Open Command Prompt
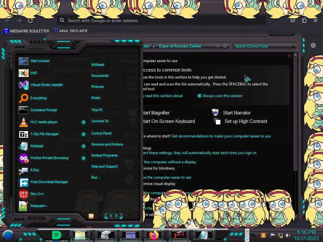This screenshot has width=323, height=242. 38,110
